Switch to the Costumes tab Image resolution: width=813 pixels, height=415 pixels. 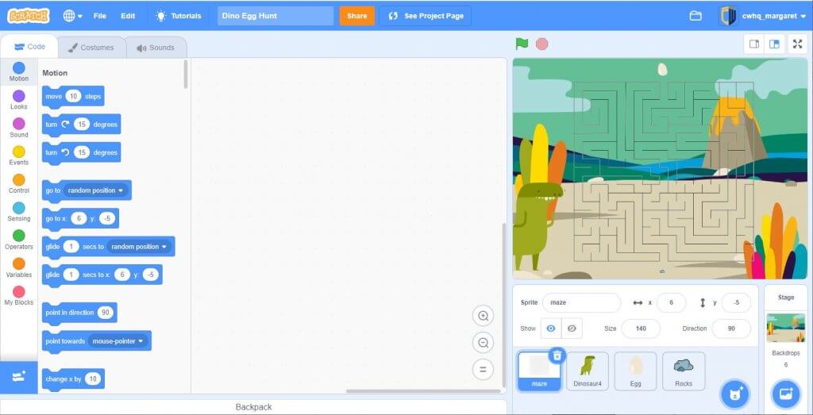coord(91,48)
